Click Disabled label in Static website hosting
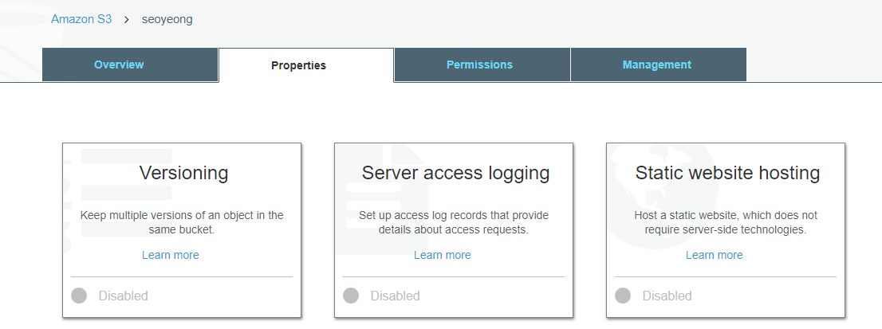882x329 pixels. [x=667, y=296]
